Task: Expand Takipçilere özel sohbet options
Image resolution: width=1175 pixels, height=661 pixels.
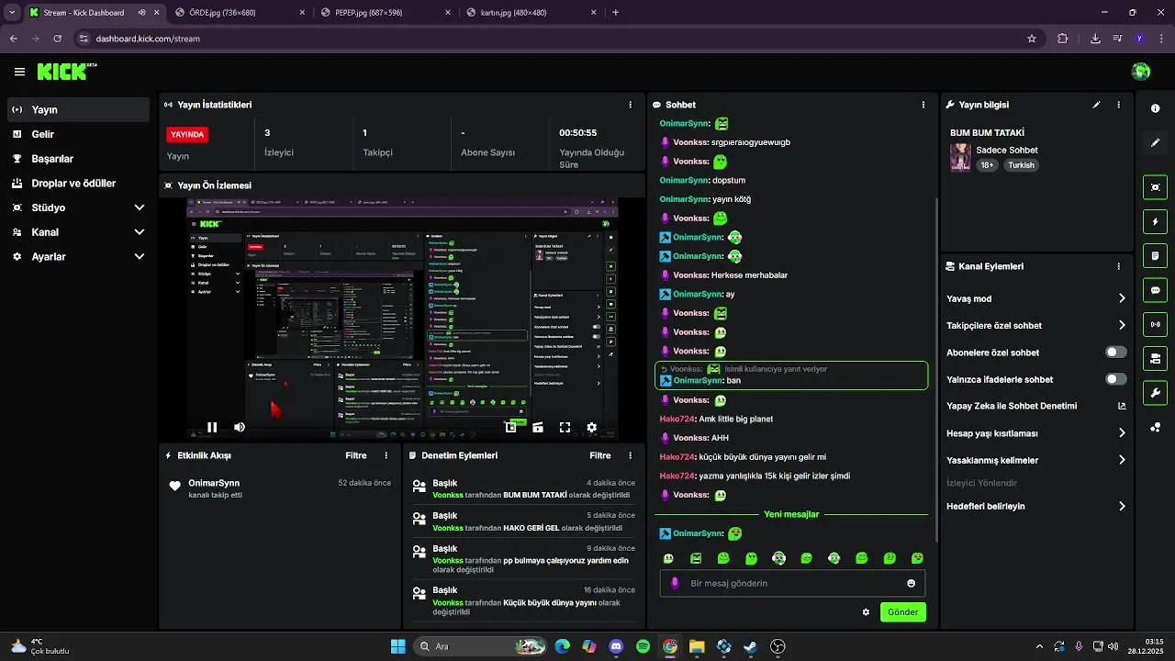Action: click(x=1122, y=325)
